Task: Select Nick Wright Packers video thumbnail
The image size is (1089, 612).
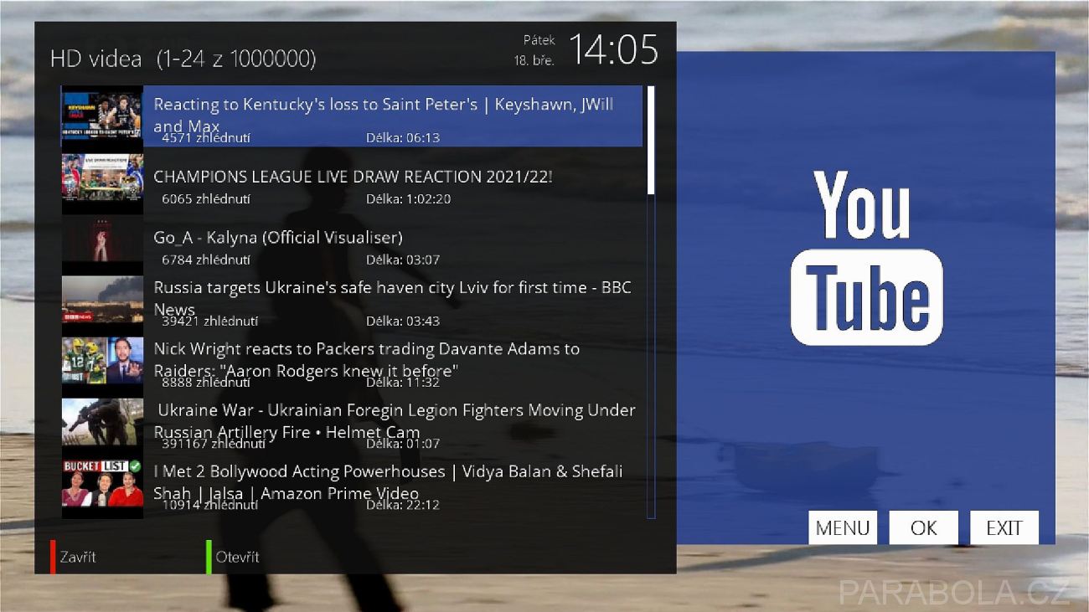Action: click(102, 362)
